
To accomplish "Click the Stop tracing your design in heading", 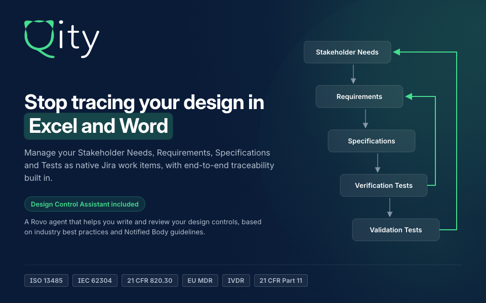I will (x=144, y=103).
